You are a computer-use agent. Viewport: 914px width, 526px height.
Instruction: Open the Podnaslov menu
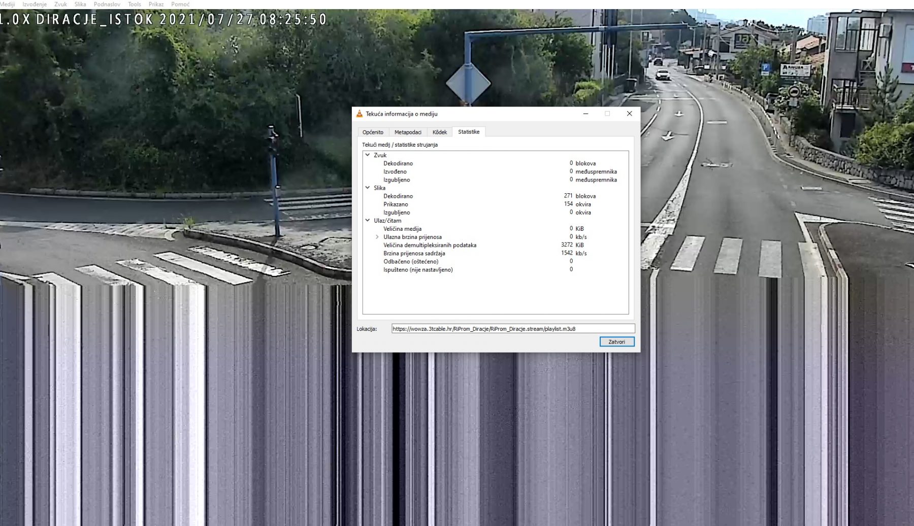[107, 4]
